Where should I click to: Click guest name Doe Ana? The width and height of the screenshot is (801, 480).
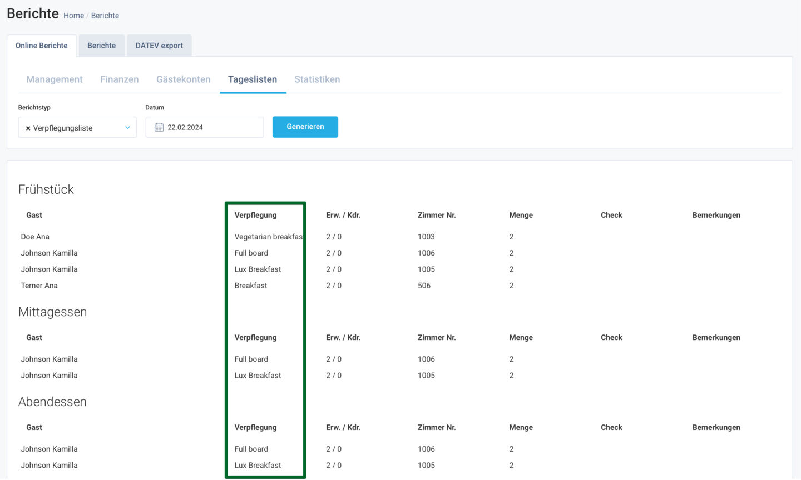(x=35, y=237)
